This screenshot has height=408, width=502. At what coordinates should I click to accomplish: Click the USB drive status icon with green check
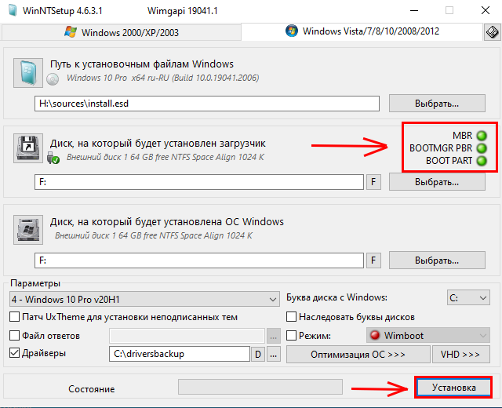pyautogui.click(x=53, y=158)
